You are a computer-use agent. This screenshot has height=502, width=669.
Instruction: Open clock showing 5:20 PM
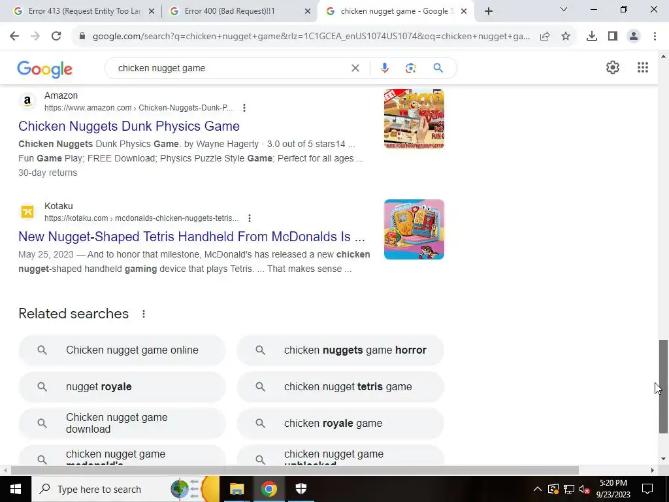coord(613,489)
